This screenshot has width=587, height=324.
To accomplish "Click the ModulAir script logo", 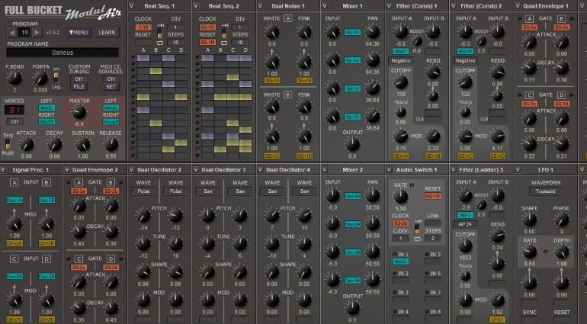I will point(94,13).
